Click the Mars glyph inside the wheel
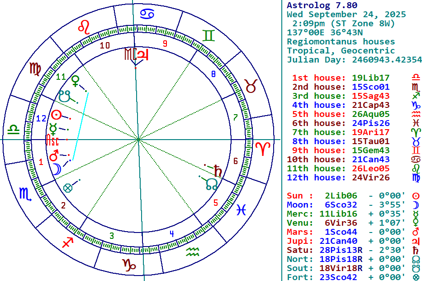422x281 pixels. 54,156
